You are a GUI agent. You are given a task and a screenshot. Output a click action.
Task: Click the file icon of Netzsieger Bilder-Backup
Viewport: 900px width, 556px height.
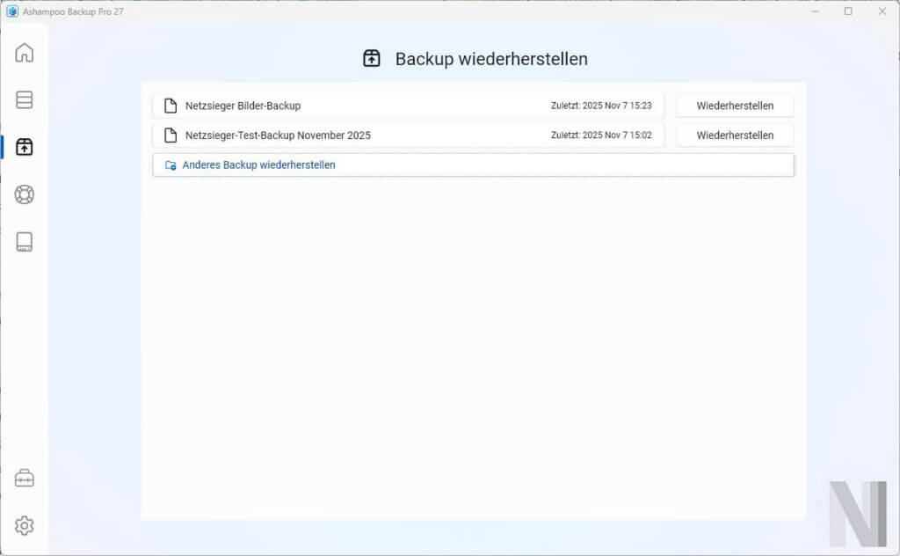(x=171, y=105)
